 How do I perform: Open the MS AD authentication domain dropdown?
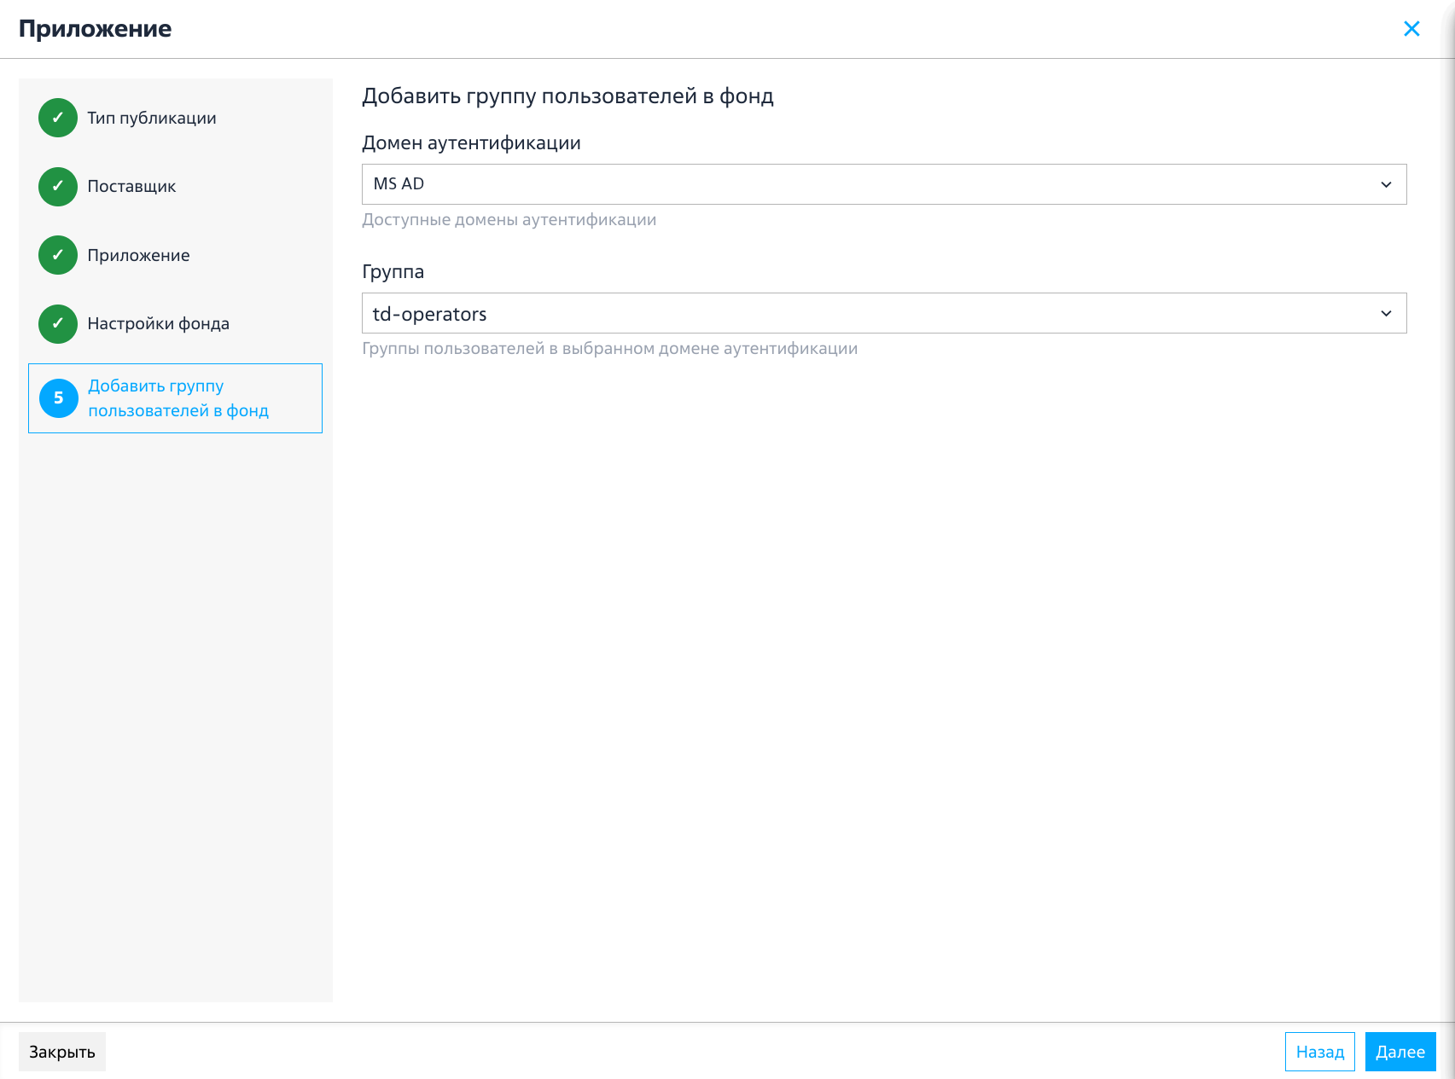[x=884, y=184]
